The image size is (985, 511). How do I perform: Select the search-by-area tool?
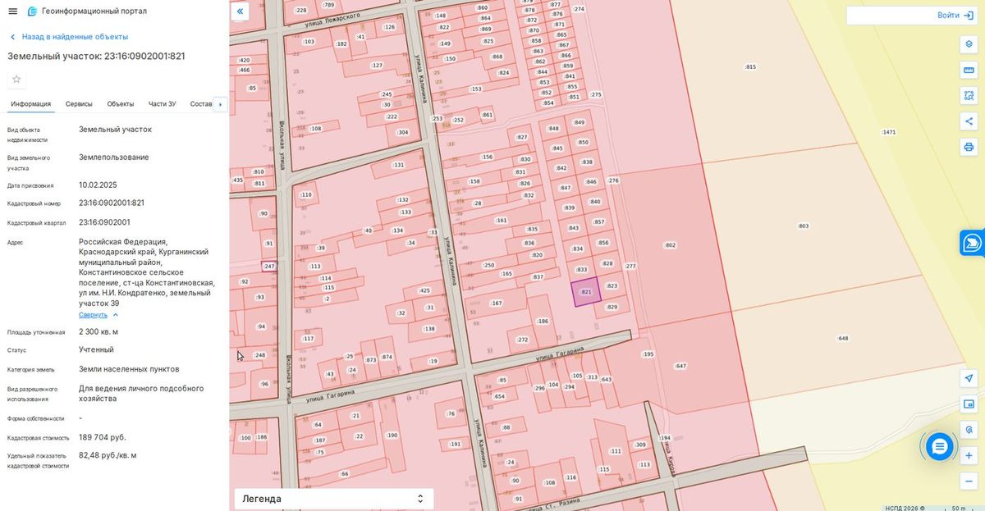969,96
